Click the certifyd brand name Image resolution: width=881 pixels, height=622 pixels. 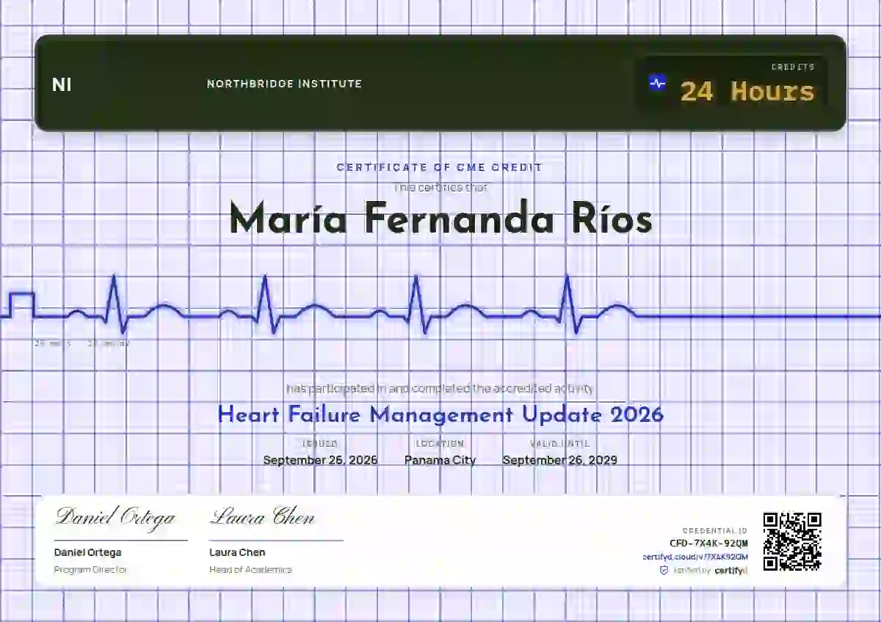(730, 570)
